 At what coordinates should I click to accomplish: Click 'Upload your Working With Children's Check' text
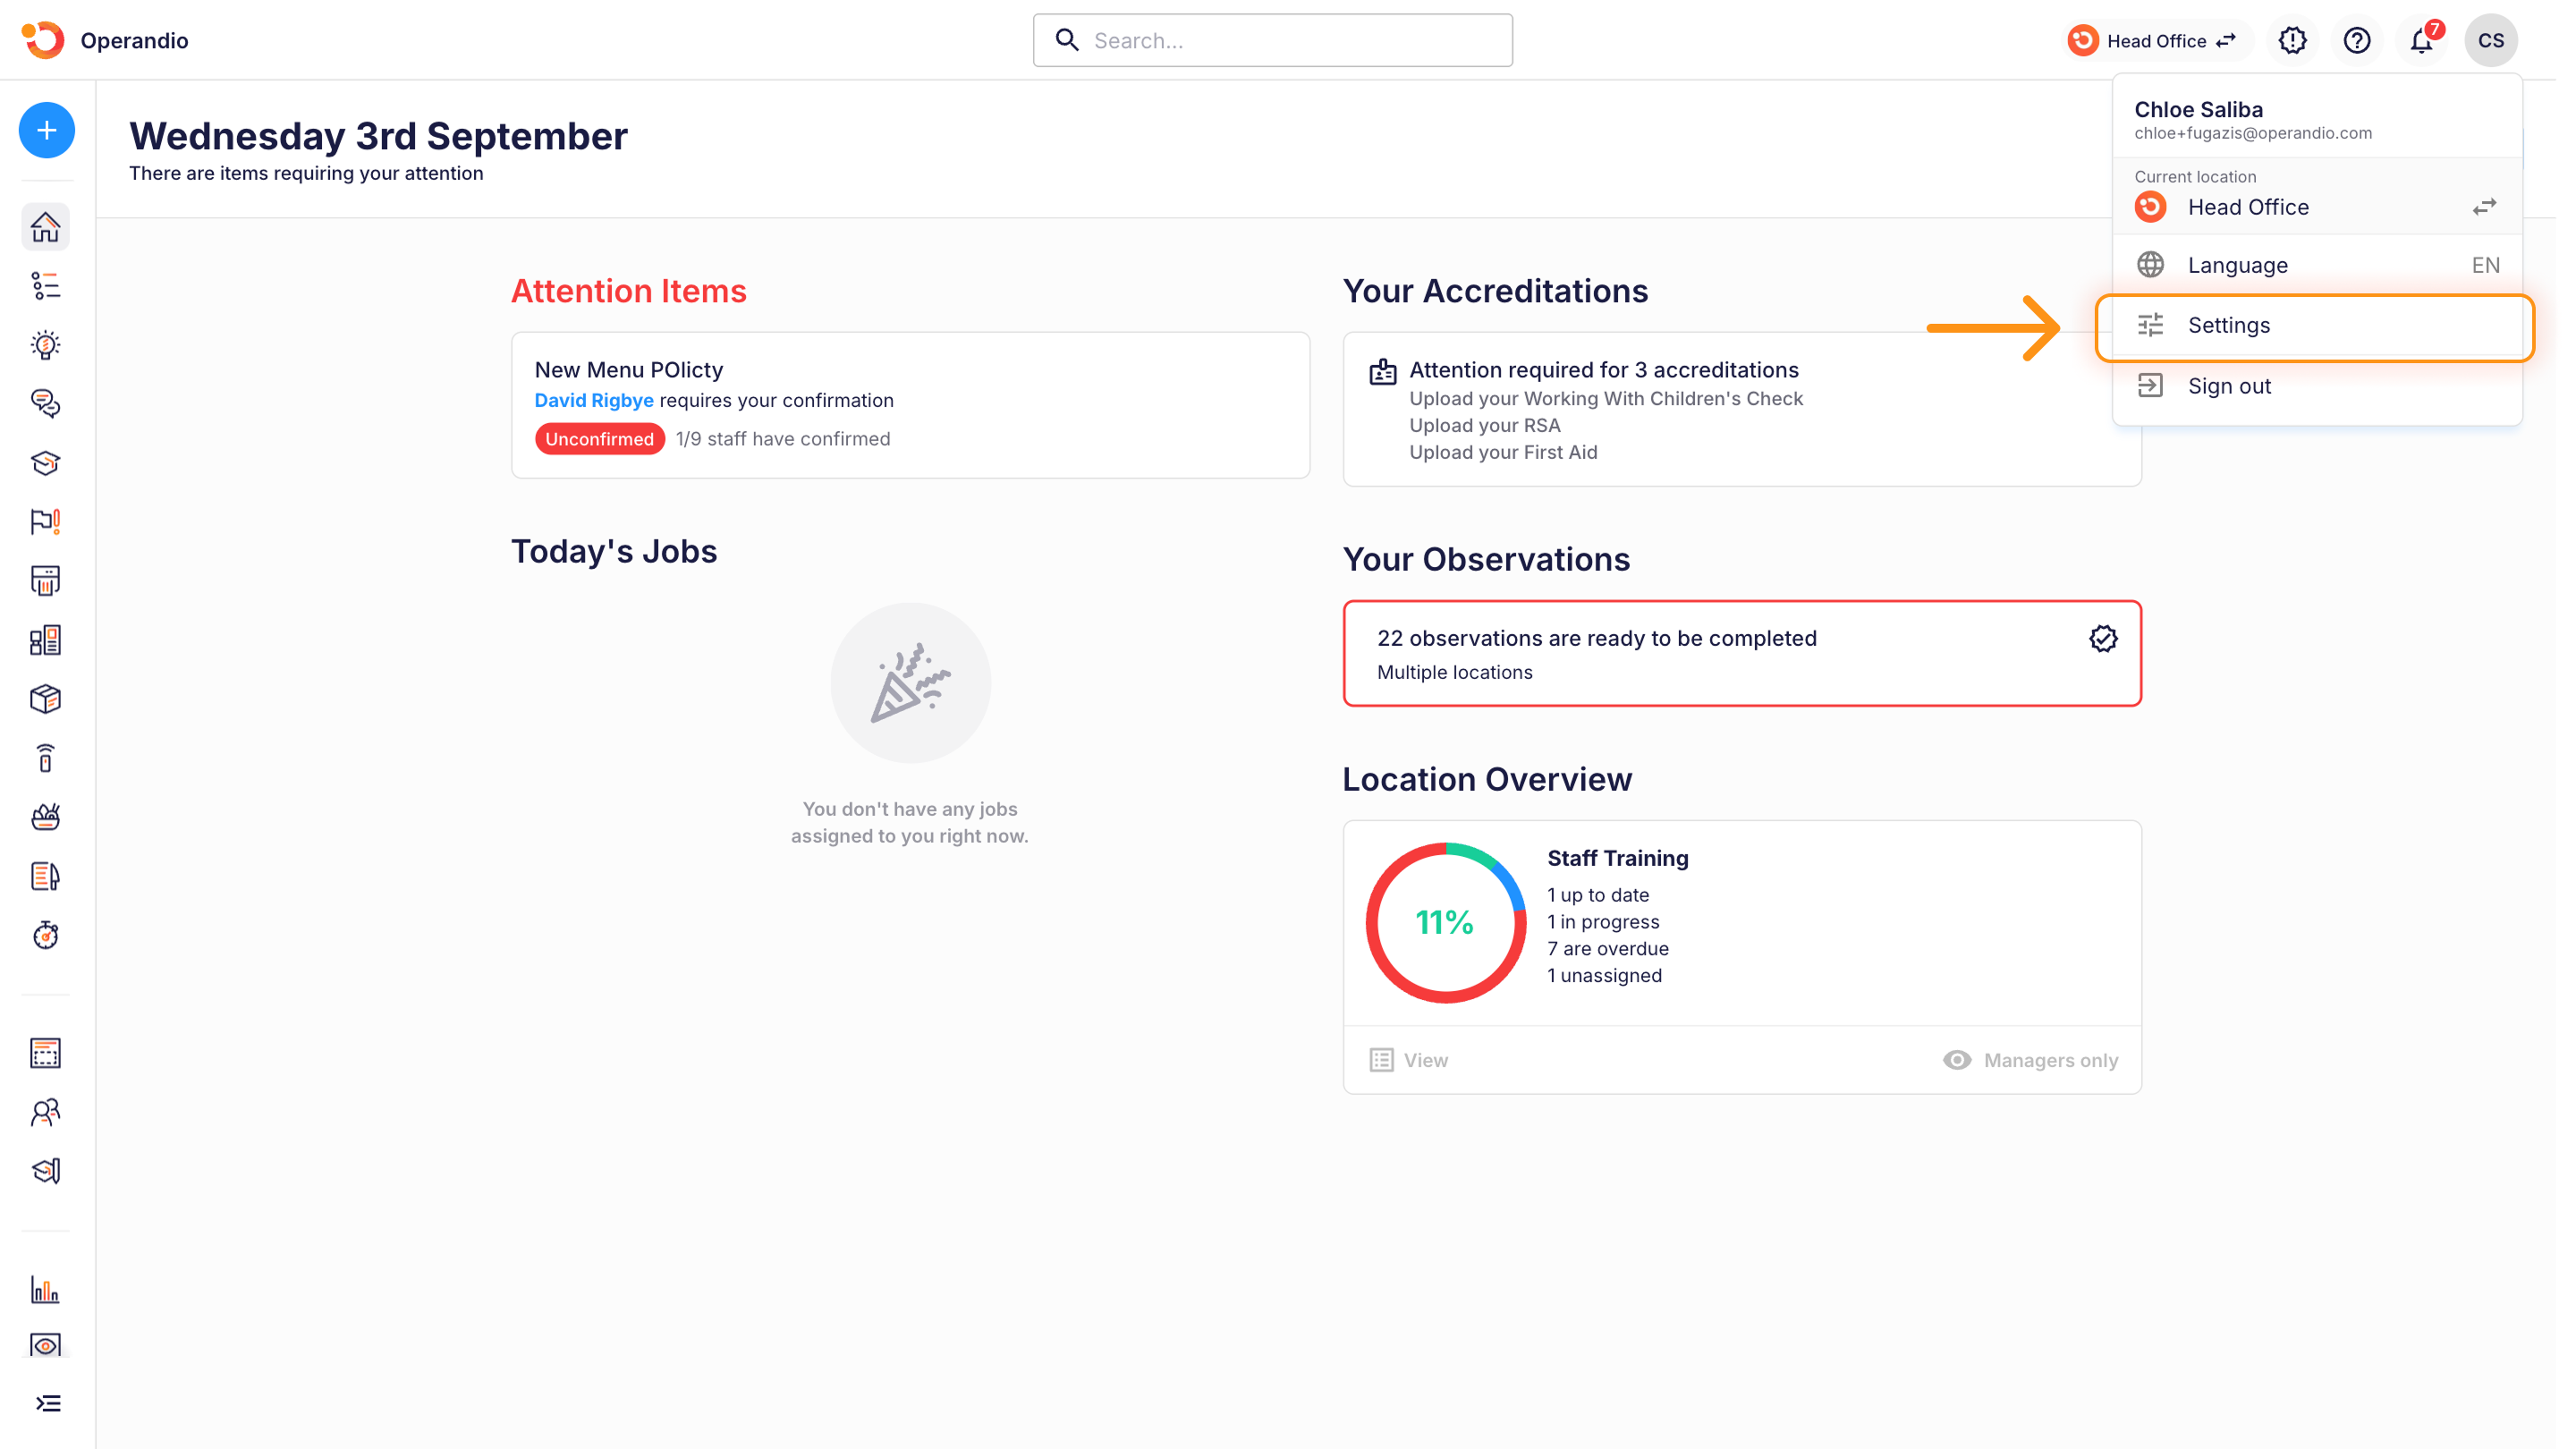tap(1606, 398)
